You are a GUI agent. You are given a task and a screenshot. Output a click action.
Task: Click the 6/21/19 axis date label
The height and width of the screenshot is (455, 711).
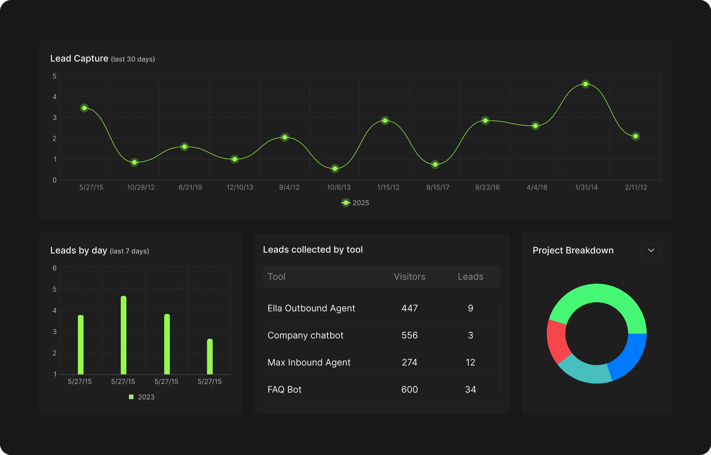[x=190, y=187]
